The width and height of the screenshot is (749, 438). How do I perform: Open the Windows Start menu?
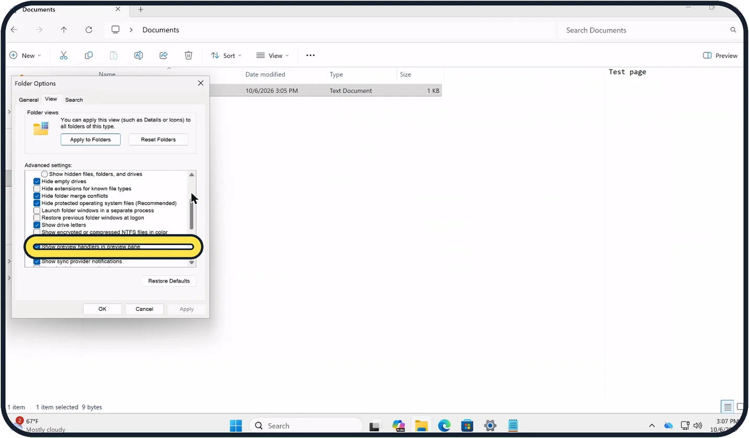coord(236,425)
